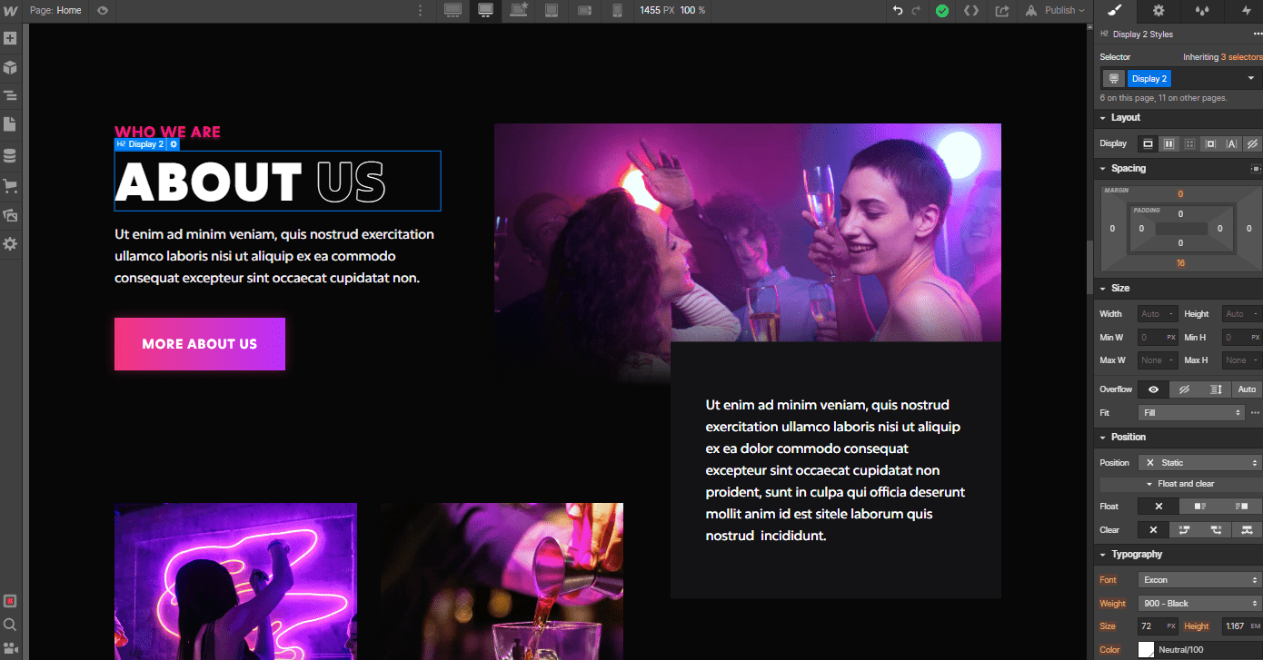The width and height of the screenshot is (1263, 660).
Task: Open Display 2 Styles more options
Action: [x=1258, y=34]
